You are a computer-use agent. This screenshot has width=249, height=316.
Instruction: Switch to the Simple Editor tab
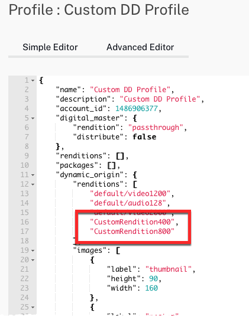pos(50,47)
